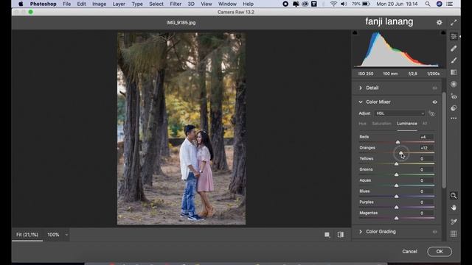This screenshot has width=472, height=265.
Task: Click the Reds luminance slider handle
Action: coord(398,142)
